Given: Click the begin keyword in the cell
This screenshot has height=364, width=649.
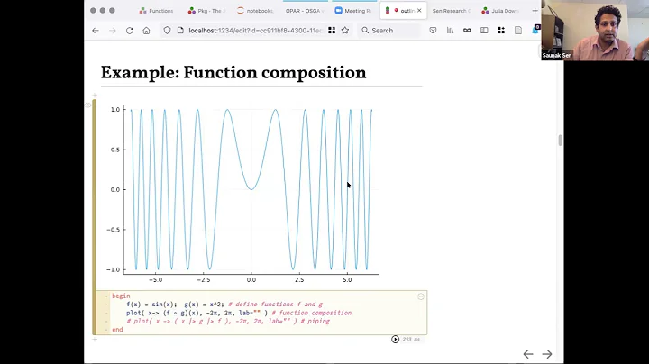Looking at the screenshot, I should pos(121,296).
